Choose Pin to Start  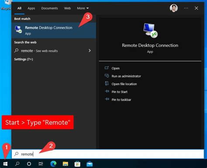tap(120, 92)
